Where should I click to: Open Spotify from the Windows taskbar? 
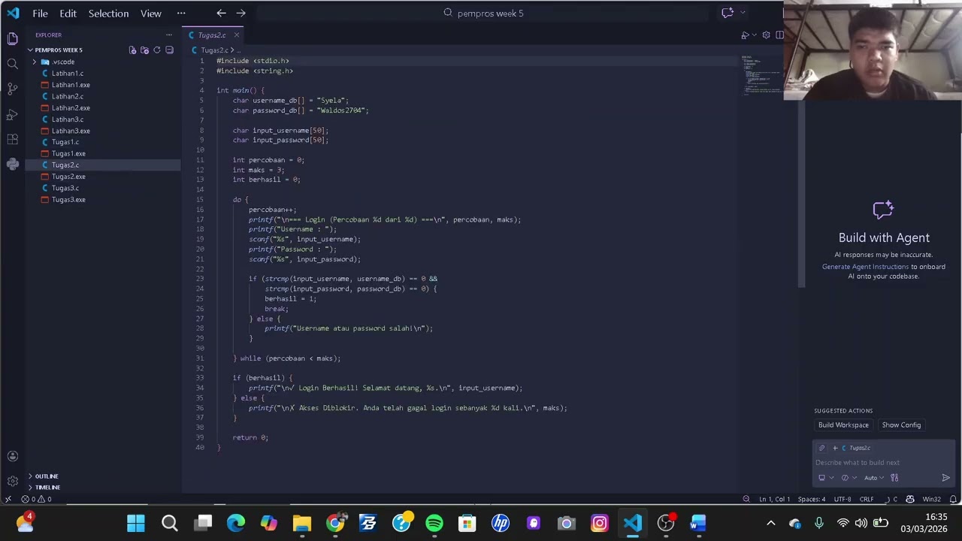click(434, 523)
